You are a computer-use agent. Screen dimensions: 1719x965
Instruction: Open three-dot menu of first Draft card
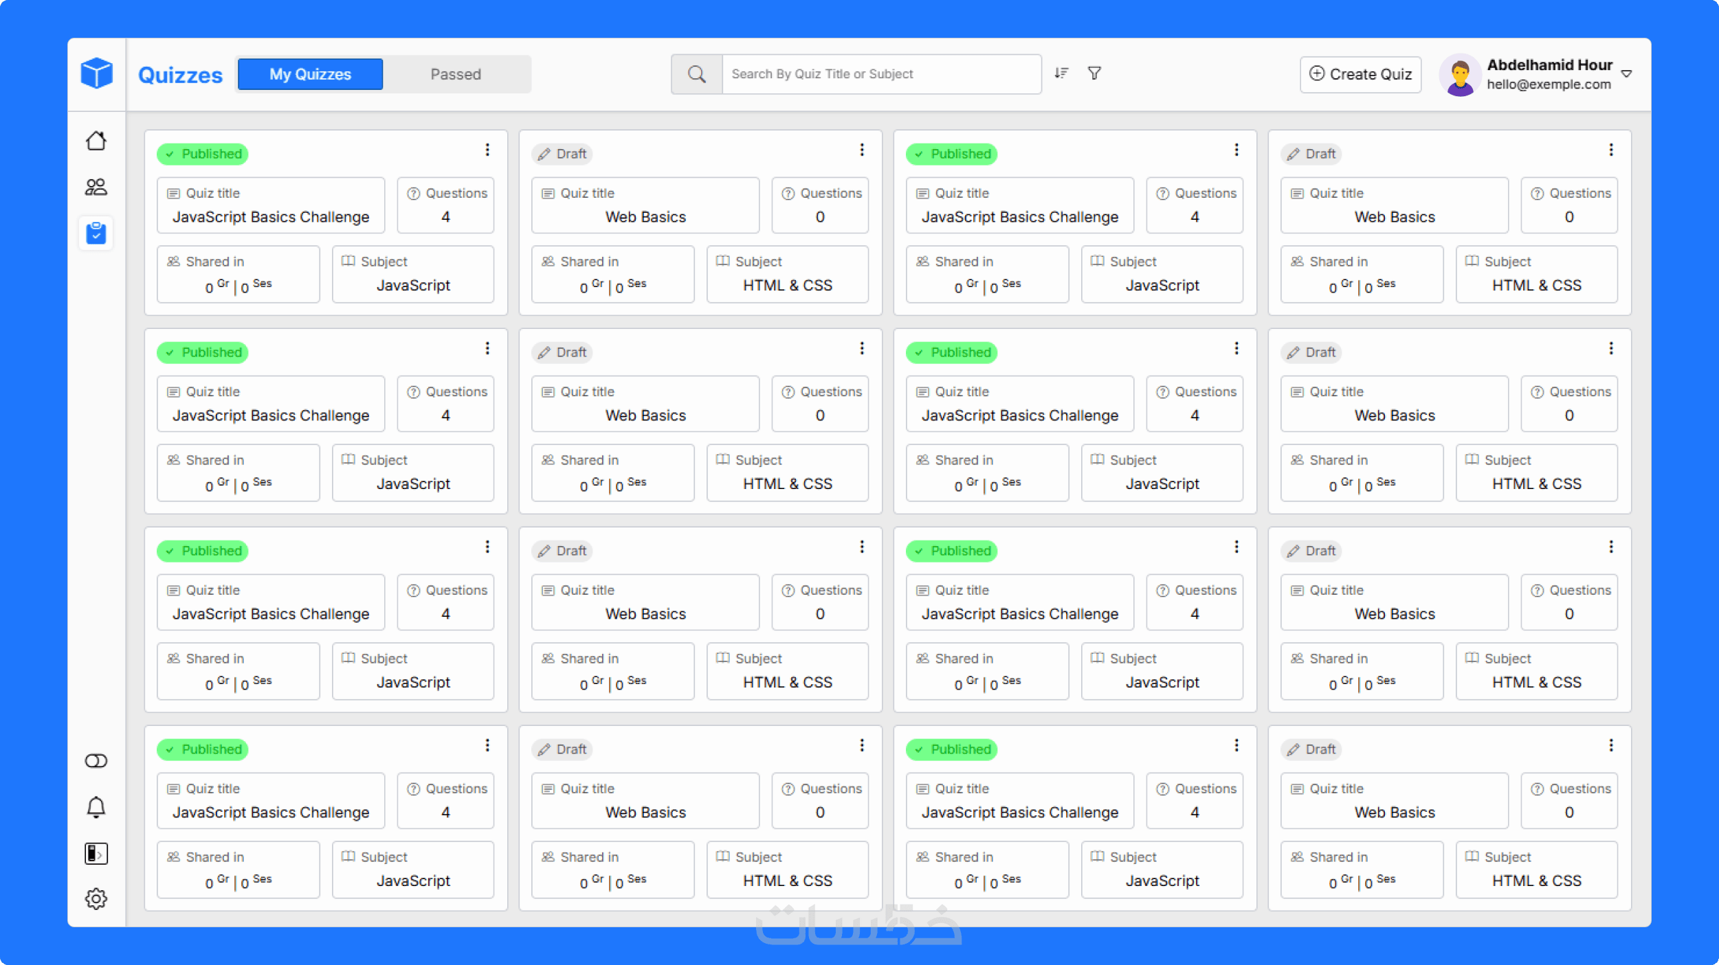(x=862, y=150)
